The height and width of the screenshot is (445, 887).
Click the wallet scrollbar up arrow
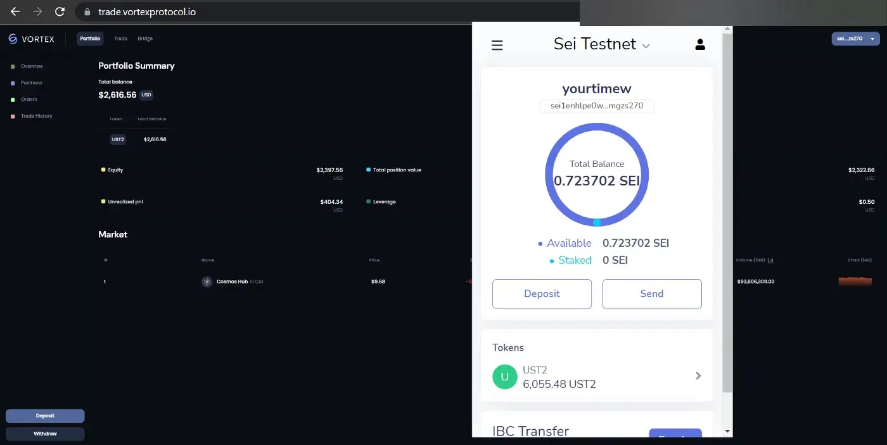click(x=727, y=29)
